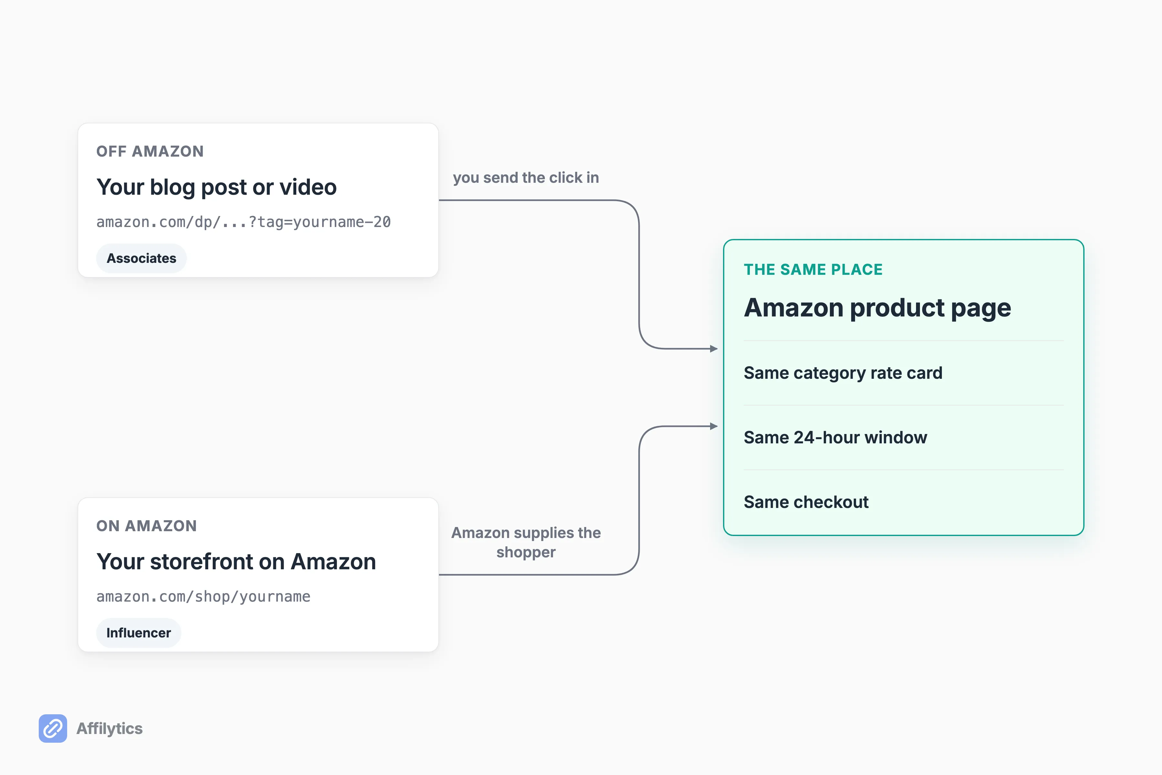Click the "Your blog post or video" heading

point(216,187)
